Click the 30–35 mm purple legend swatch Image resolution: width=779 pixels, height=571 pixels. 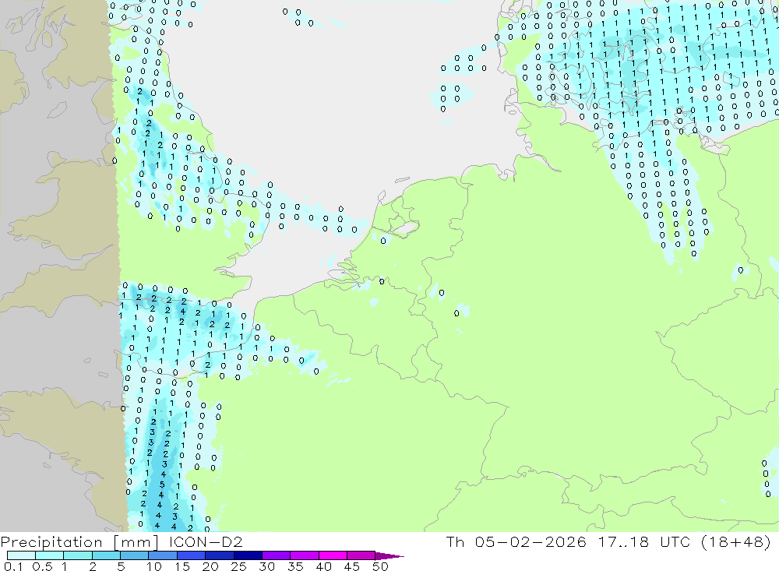(x=276, y=555)
